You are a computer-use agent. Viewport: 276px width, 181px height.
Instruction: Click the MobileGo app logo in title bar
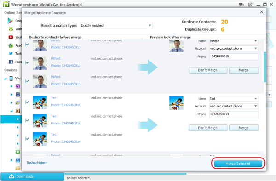(x=6, y=5)
